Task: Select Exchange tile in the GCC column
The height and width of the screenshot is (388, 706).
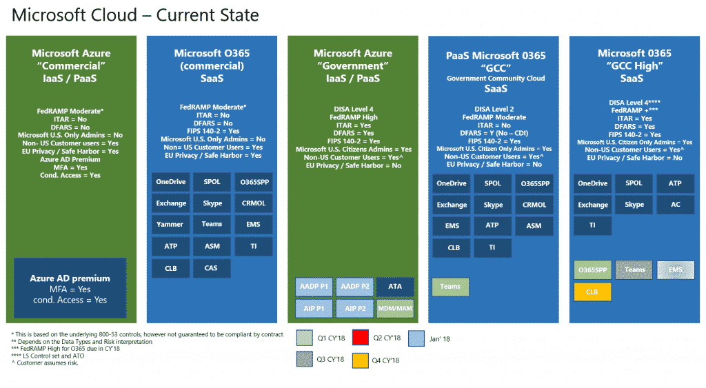Action: [x=452, y=205]
